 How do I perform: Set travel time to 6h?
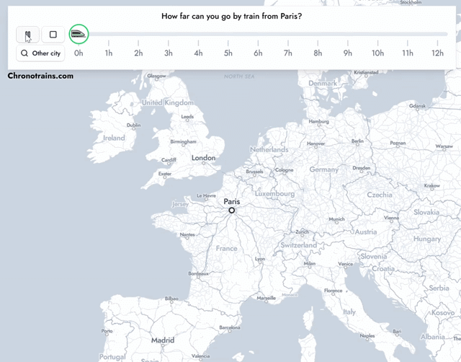tap(258, 53)
